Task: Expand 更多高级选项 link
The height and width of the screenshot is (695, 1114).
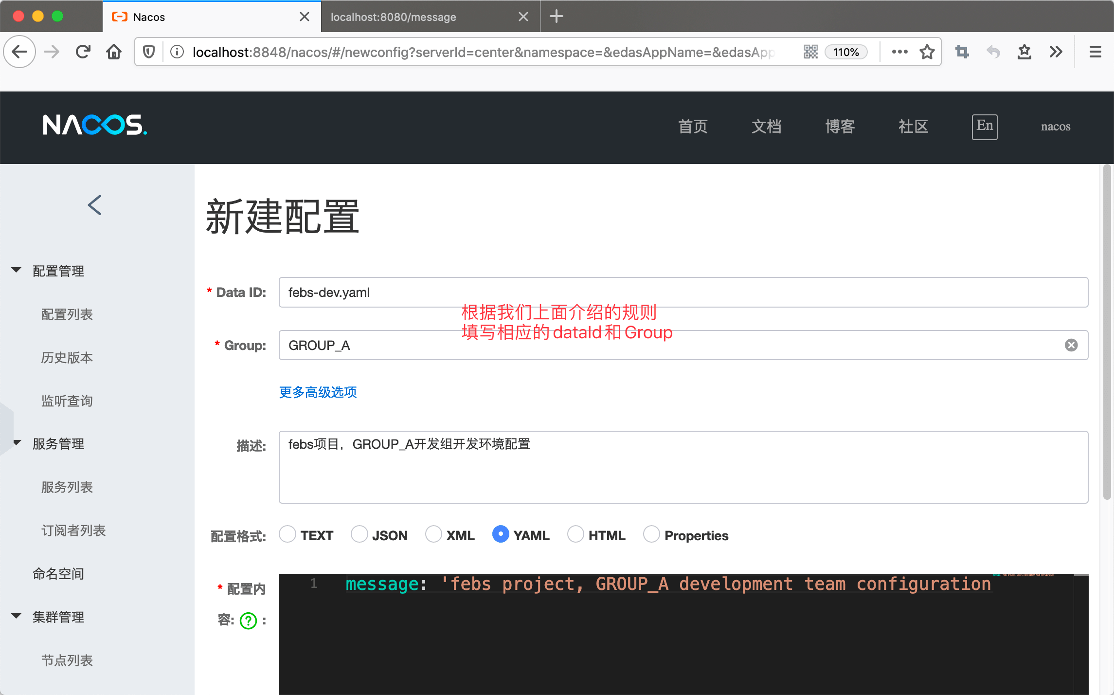Action: (x=318, y=392)
